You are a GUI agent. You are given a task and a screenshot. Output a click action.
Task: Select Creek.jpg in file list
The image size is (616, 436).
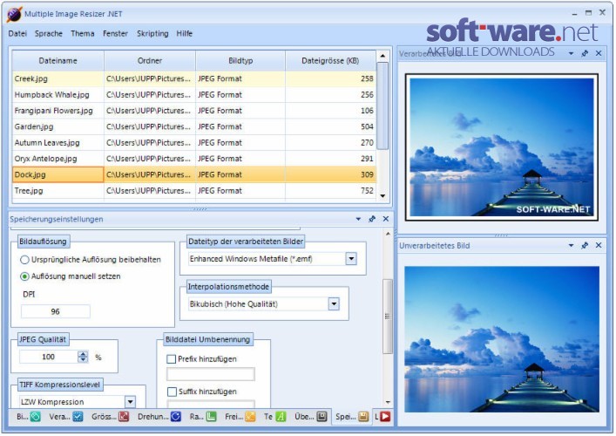tap(194, 78)
